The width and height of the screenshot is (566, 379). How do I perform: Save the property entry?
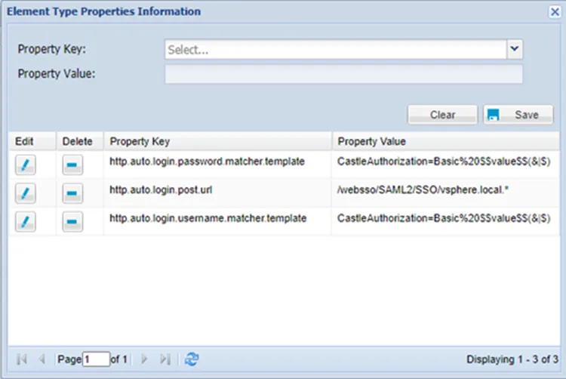click(x=518, y=115)
